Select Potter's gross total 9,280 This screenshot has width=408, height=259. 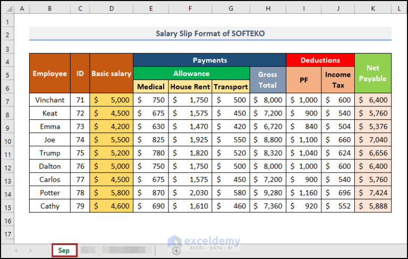[x=268, y=193]
